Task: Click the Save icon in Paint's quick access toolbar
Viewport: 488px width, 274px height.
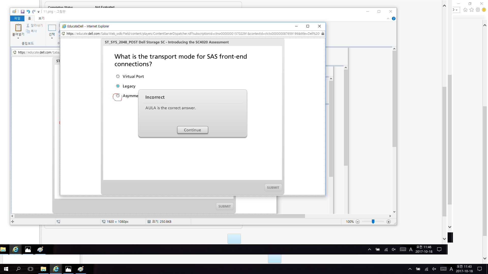Action: (23, 12)
